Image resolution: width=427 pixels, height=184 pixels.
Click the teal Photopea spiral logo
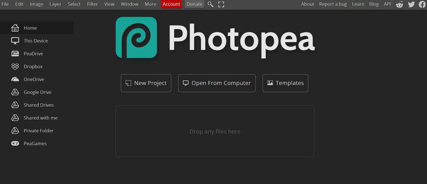click(x=137, y=38)
